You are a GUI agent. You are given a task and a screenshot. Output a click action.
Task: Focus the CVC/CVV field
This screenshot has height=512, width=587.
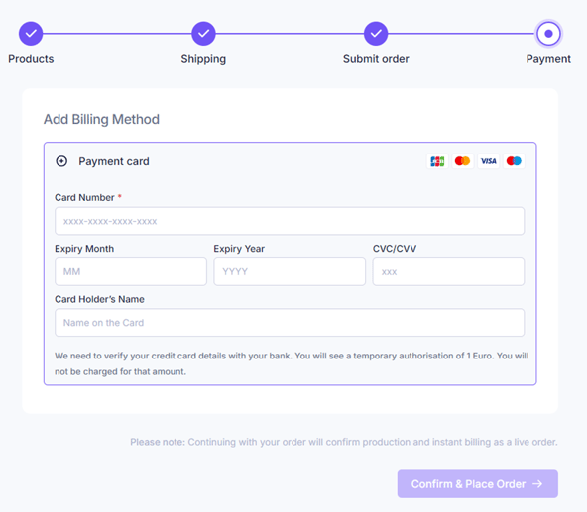[448, 271]
